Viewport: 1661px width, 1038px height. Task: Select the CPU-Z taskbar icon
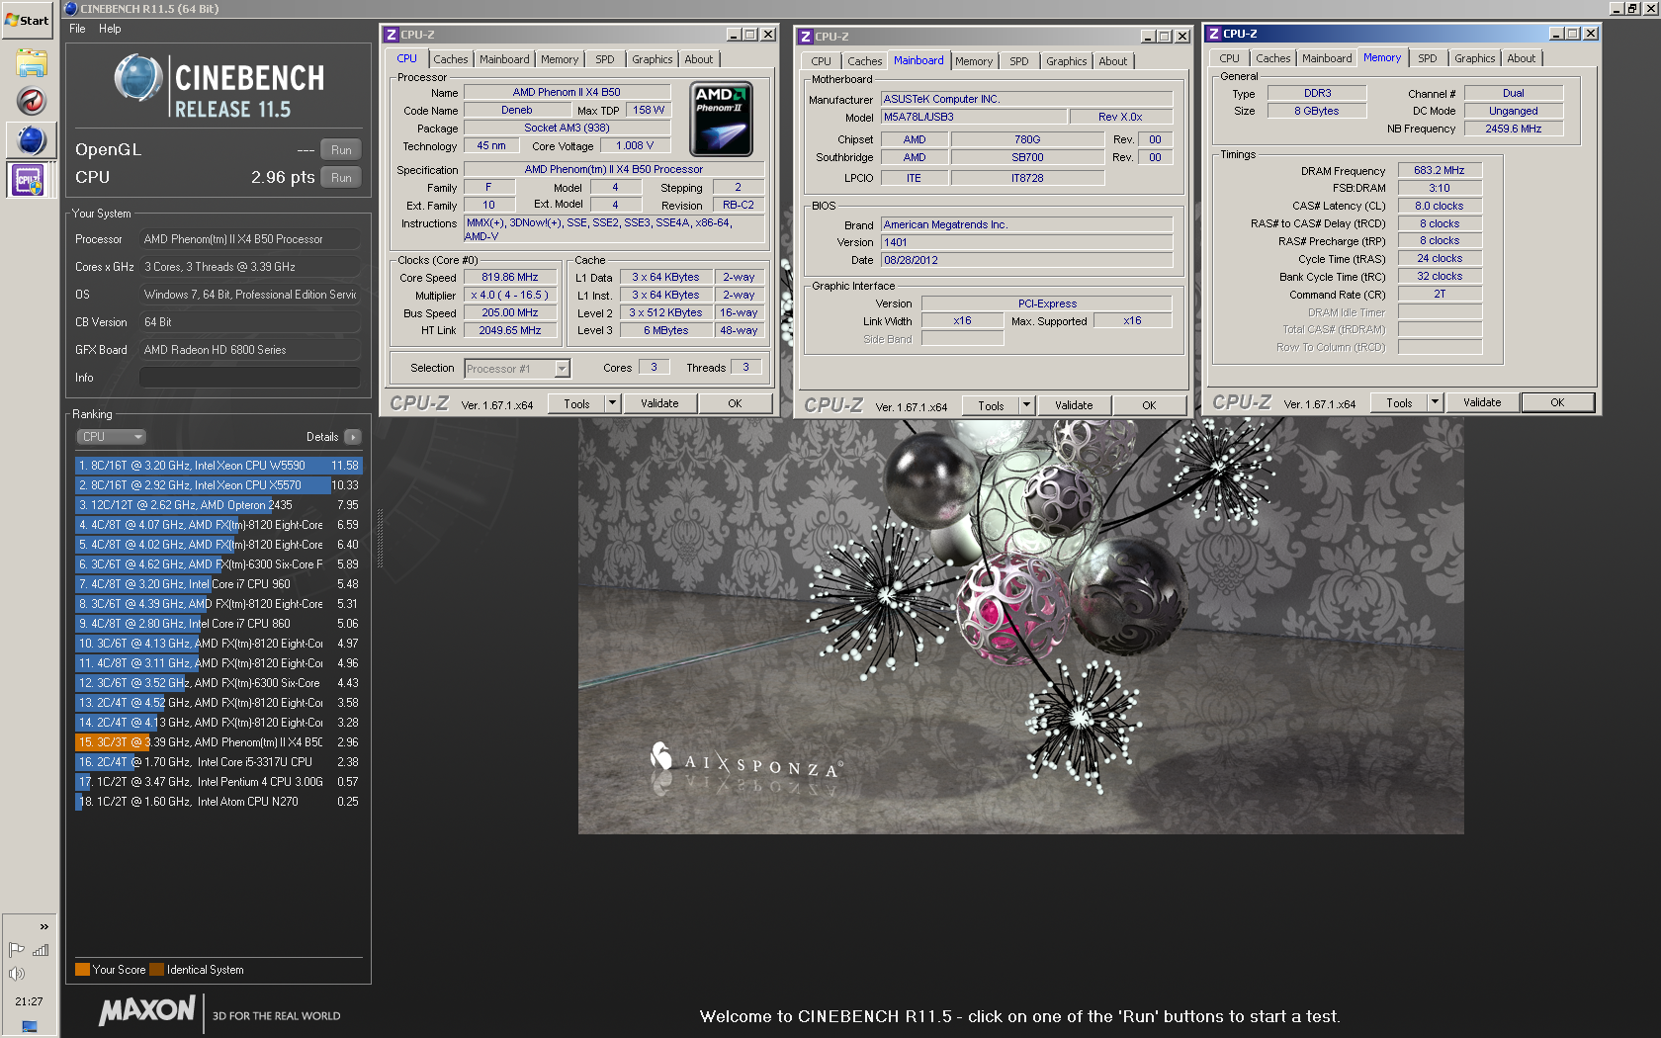pyautogui.click(x=28, y=180)
